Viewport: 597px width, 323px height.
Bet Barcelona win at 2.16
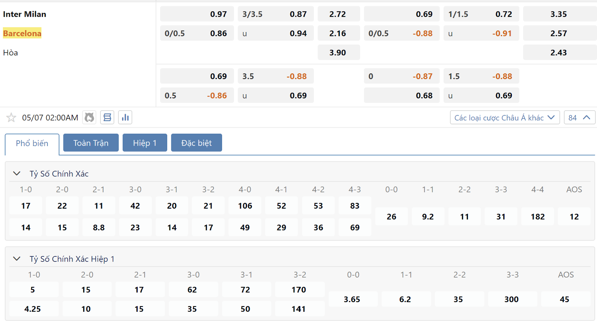tap(339, 33)
